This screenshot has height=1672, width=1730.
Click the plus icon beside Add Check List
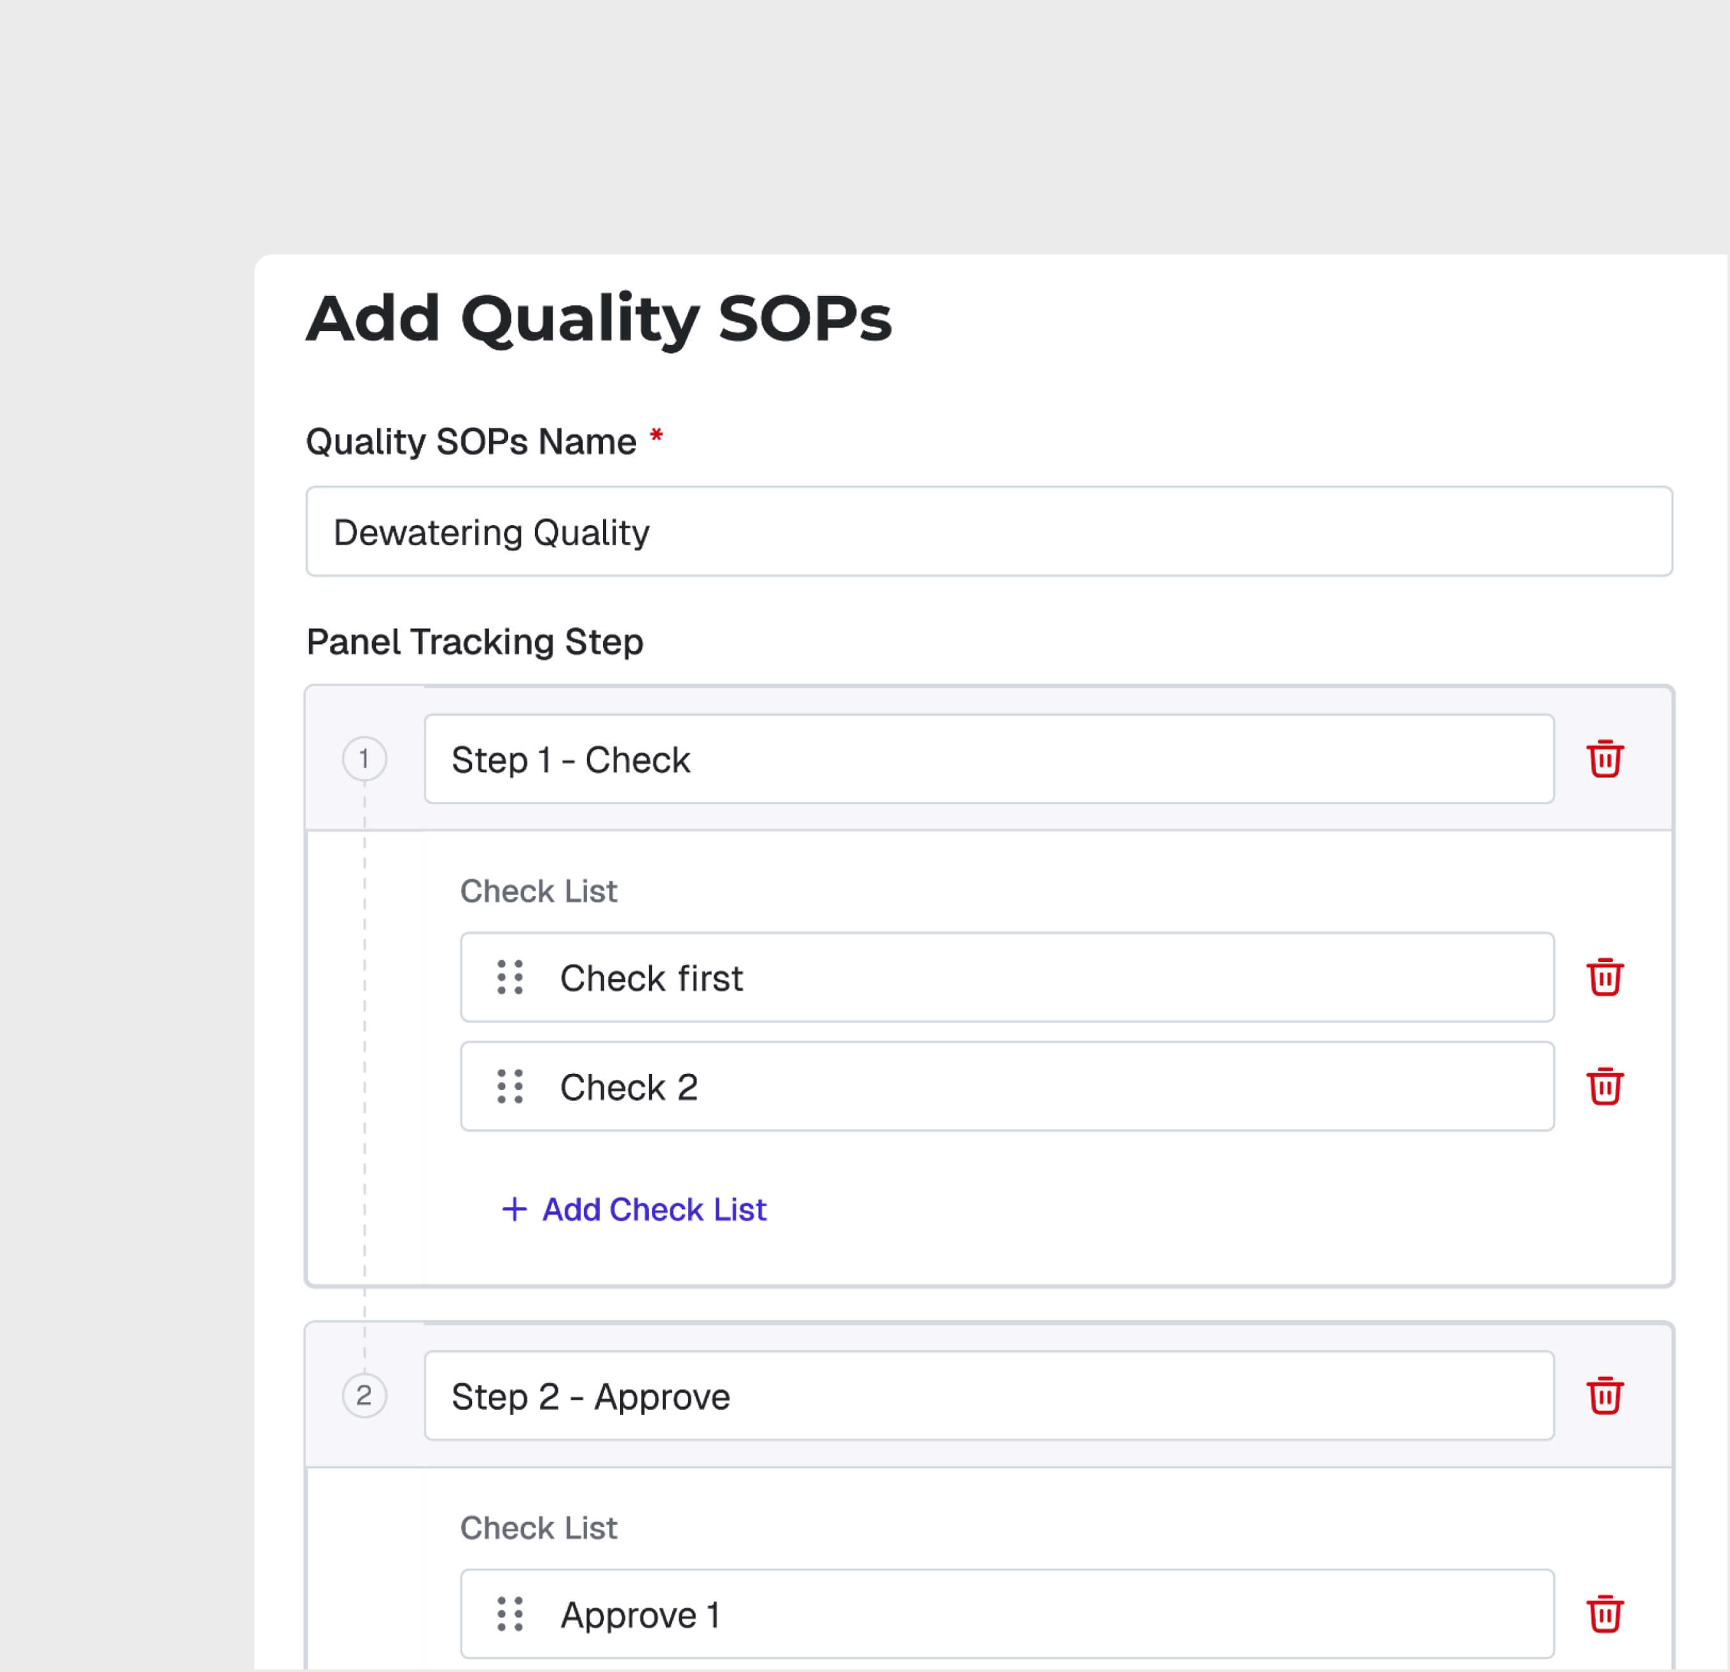pyautogui.click(x=515, y=1209)
